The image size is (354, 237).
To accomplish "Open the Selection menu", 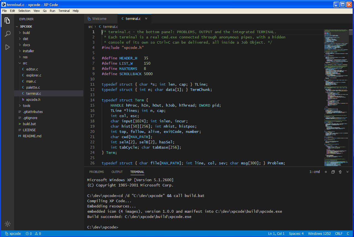I will pos(24,11).
